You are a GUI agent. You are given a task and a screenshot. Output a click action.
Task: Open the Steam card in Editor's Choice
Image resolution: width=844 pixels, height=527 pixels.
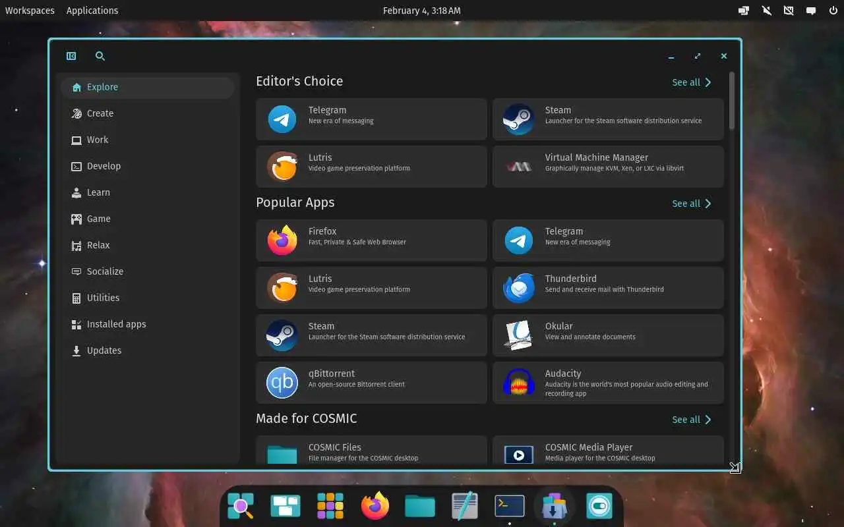click(608, 119)
